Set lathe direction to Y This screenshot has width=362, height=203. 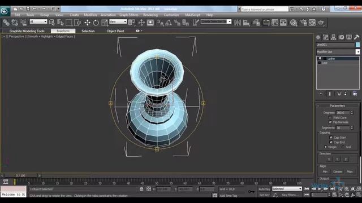click(337, 159)
